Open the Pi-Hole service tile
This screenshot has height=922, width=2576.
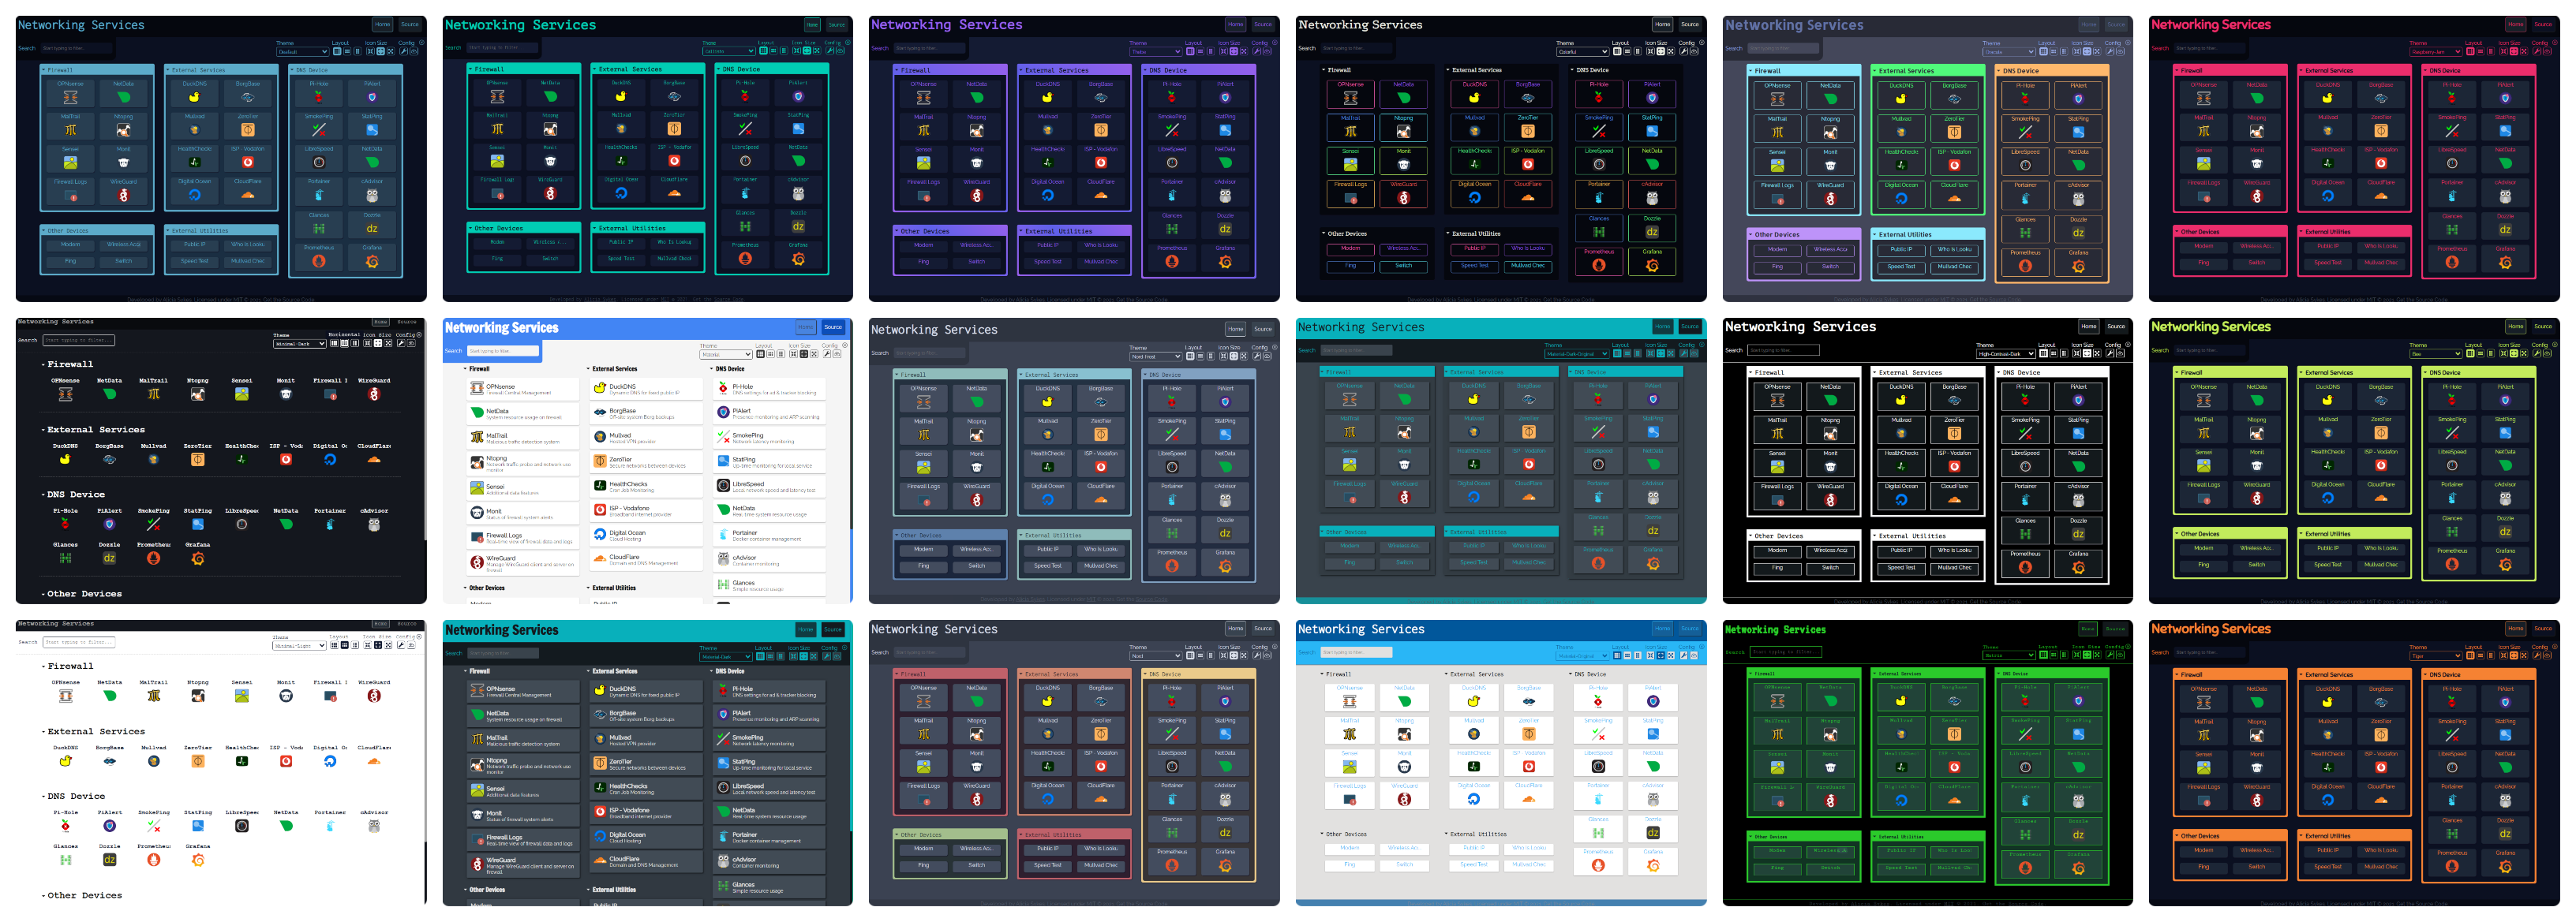point(319,94)
